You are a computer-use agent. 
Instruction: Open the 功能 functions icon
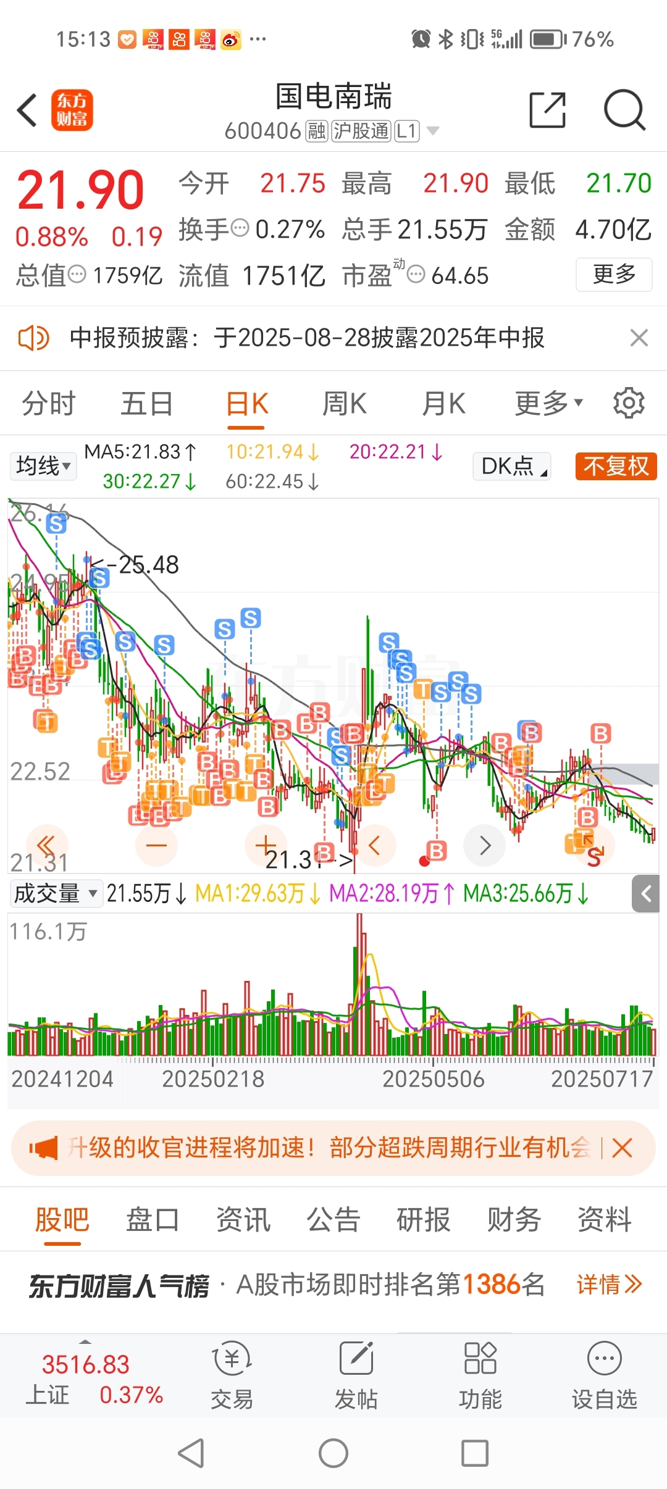pos(480,1376)
